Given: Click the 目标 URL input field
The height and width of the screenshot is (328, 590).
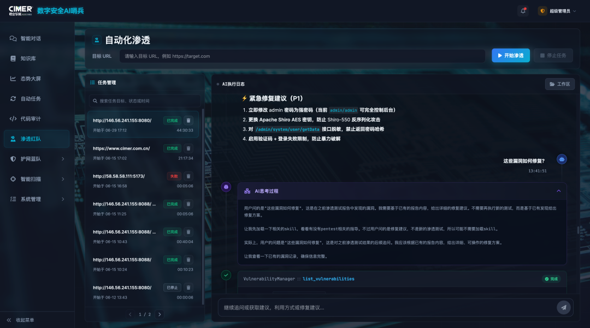Looking at the screenshot, I should tap(302, 56).
